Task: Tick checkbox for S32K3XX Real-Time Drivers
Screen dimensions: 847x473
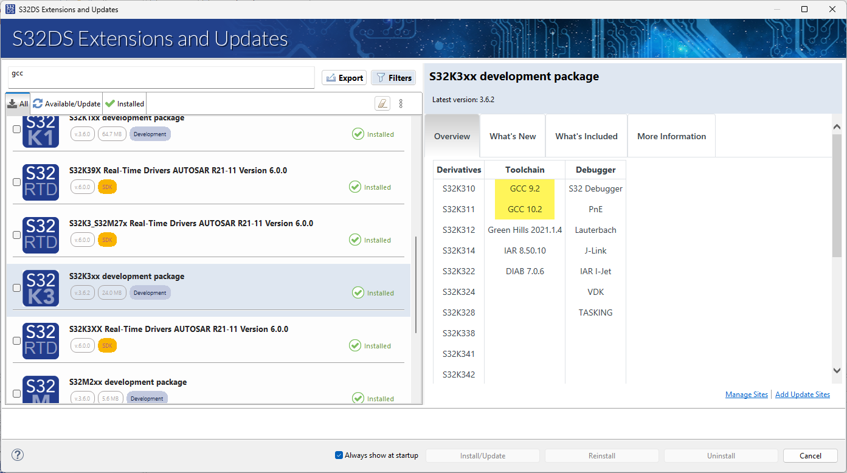Action: click(x=16, y=340)
